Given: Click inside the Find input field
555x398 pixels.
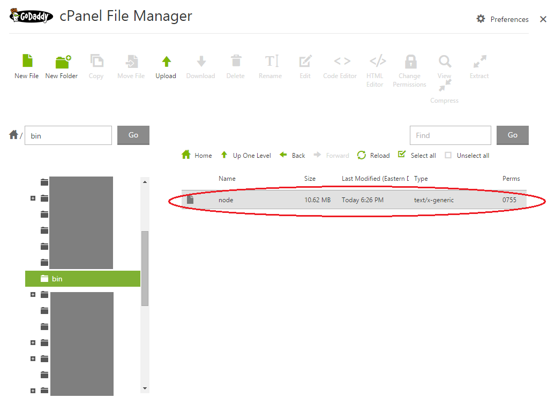Looking at the screenshot, I should coord(450,135).
